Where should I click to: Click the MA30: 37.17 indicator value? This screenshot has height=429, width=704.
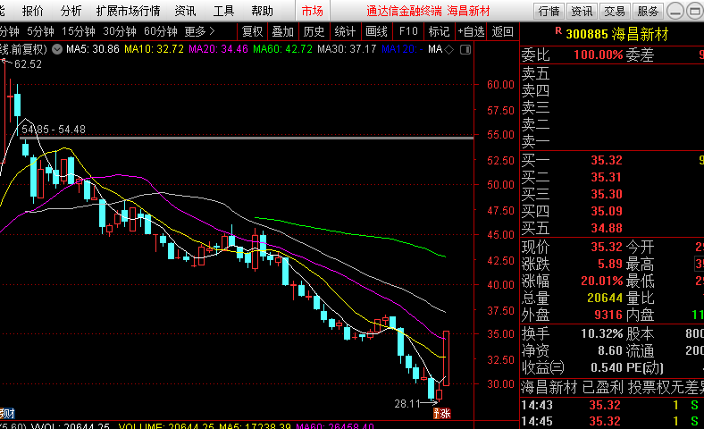coord(347,49)
